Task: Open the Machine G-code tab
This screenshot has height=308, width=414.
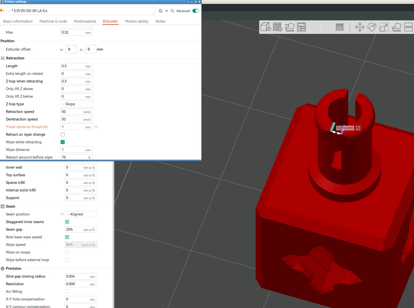Action: click(x=53, y=21)
